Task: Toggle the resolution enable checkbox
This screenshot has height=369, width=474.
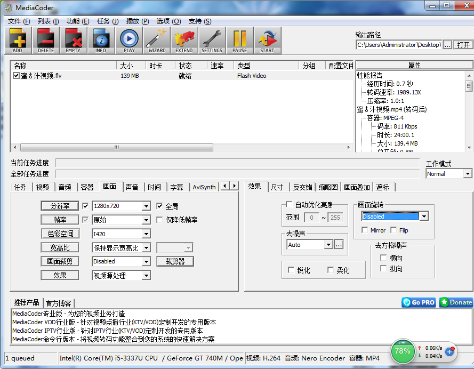Action: tap(85, 206)
